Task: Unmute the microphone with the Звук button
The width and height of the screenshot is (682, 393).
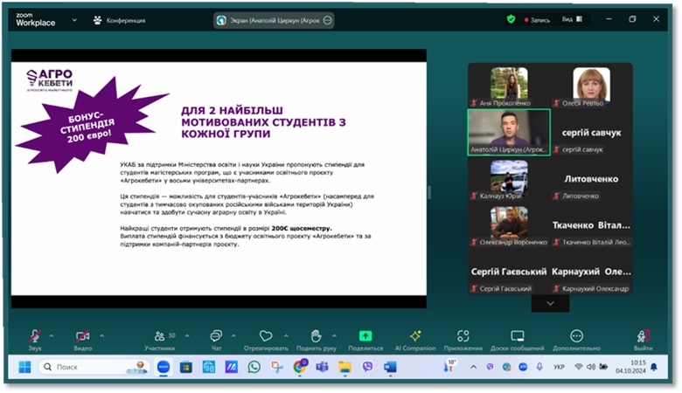Action: point(35,340)
